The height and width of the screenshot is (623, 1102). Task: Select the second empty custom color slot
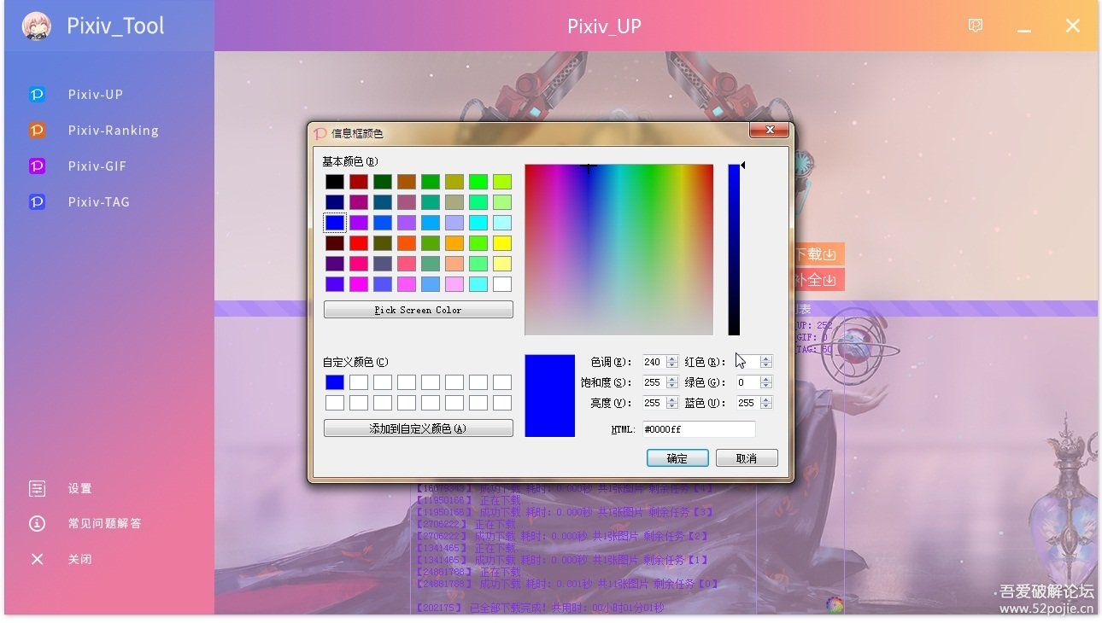(x=359, y=382)
